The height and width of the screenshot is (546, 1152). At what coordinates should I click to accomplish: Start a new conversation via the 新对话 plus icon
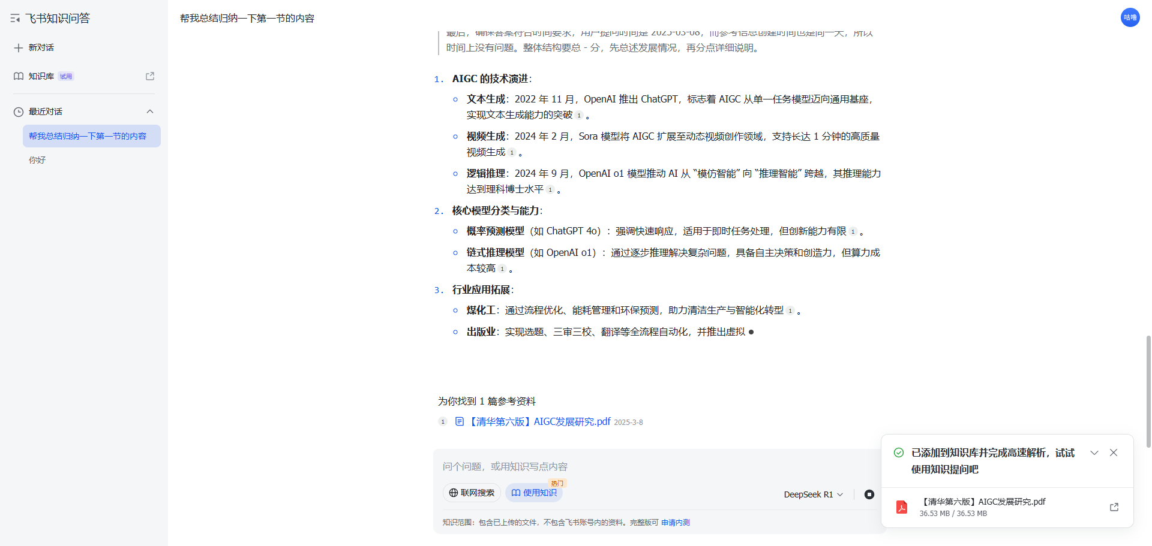[18, 47]
